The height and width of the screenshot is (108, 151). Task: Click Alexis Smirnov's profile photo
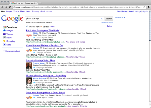[x=29, y=81]
